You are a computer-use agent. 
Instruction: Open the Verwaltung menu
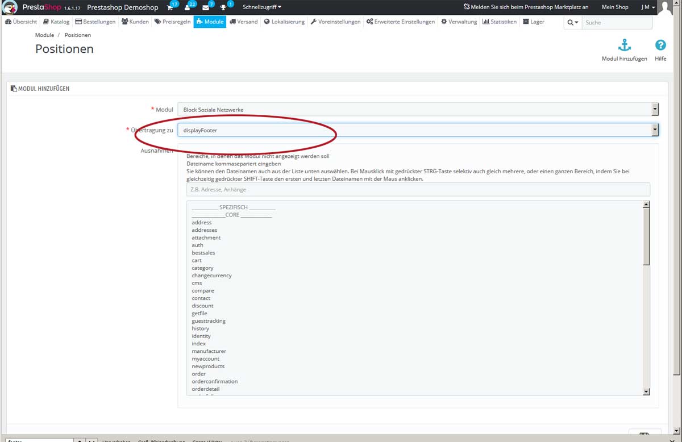point(459,22)
